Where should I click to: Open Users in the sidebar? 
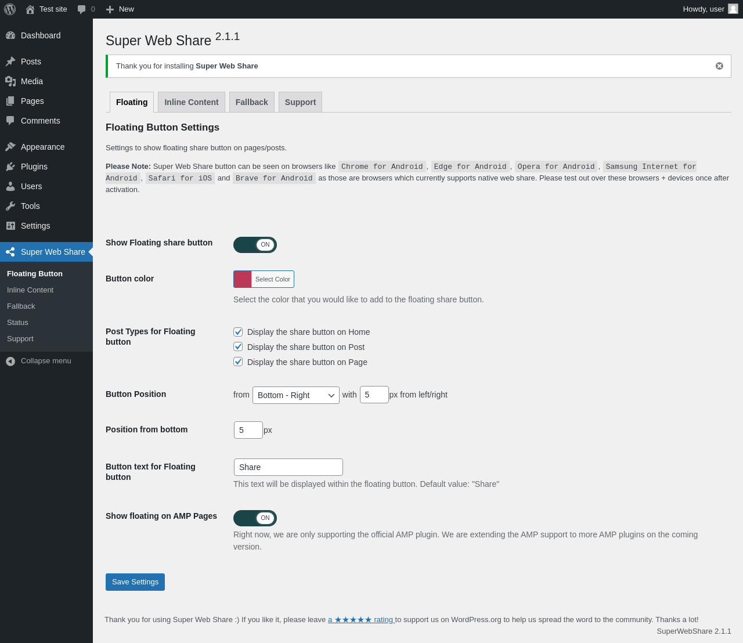(46, 186)
